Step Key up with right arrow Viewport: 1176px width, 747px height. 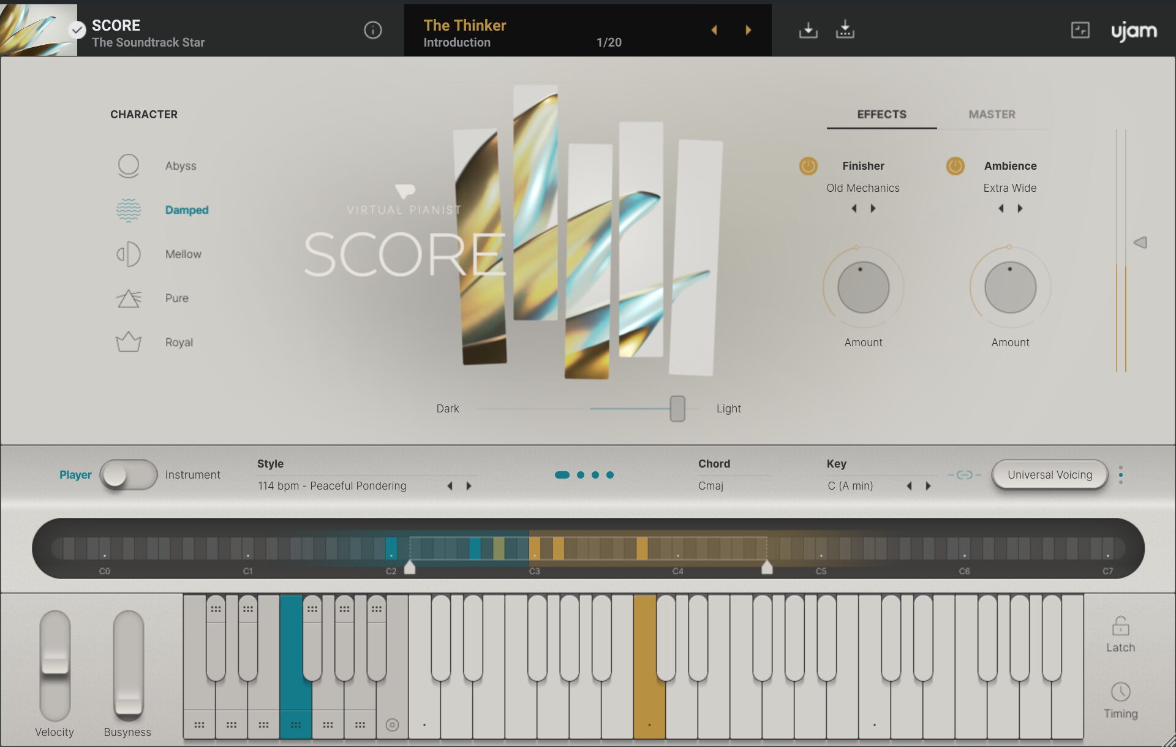(929, 486)
